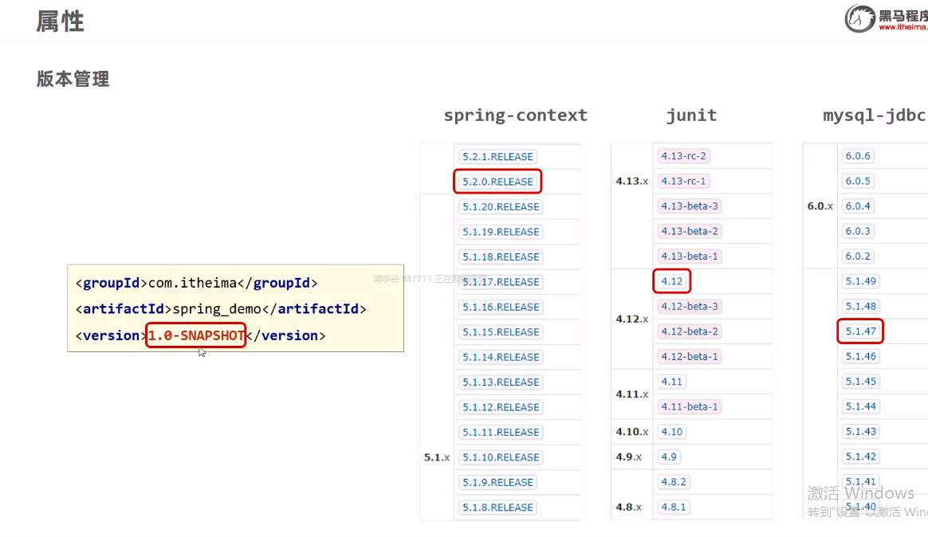This screenshot has height=537, width=928.
Task: Click the spring_demo artifactId value
Action: (x=217, y=309)
